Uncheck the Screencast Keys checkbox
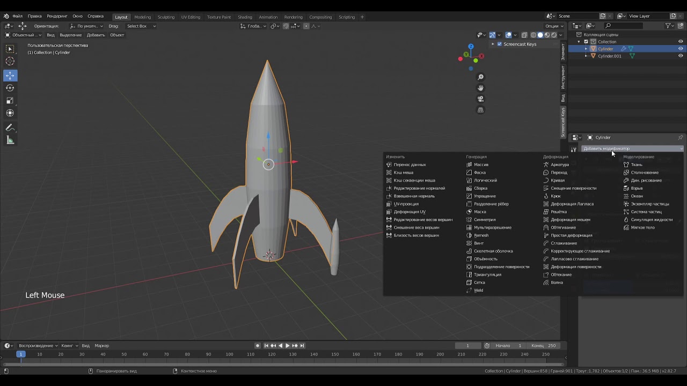The width and height of the screenshot is (687, 386). (x=500, y=44)
